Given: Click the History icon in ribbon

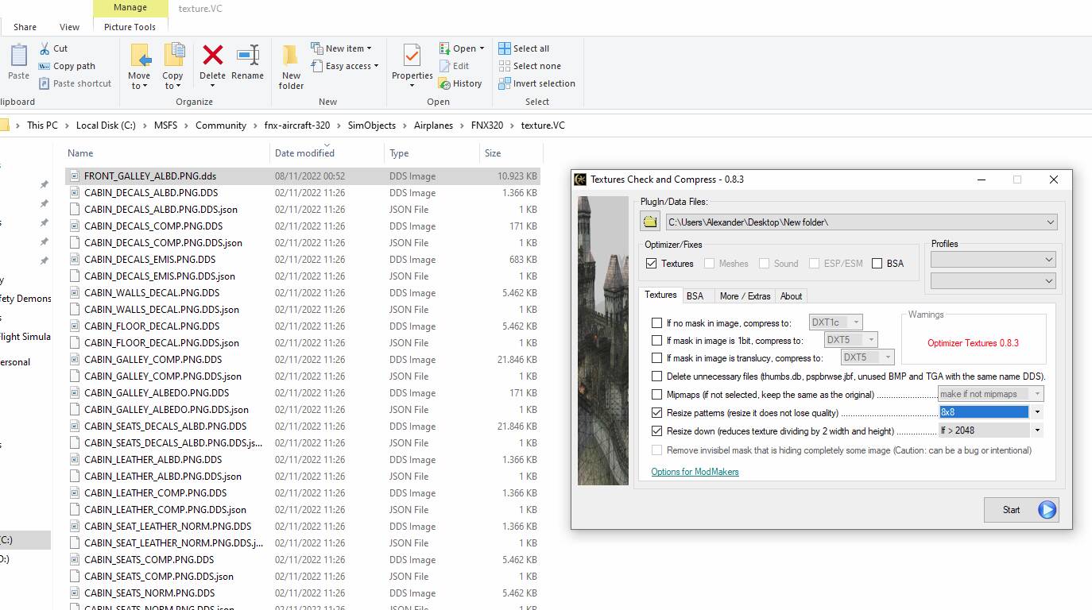Looking at the screenshot, I should (445, 83).
